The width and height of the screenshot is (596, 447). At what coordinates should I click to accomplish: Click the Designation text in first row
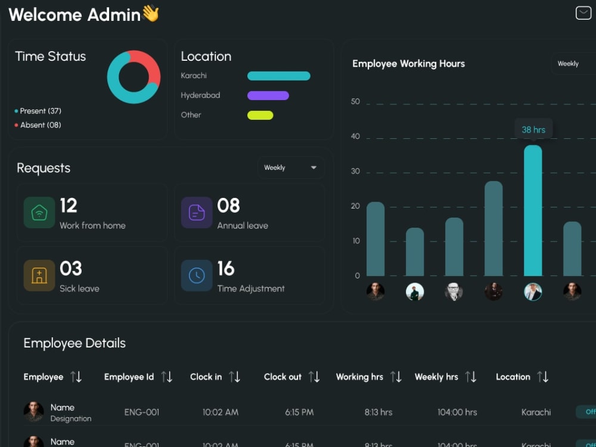pos(71,418)
